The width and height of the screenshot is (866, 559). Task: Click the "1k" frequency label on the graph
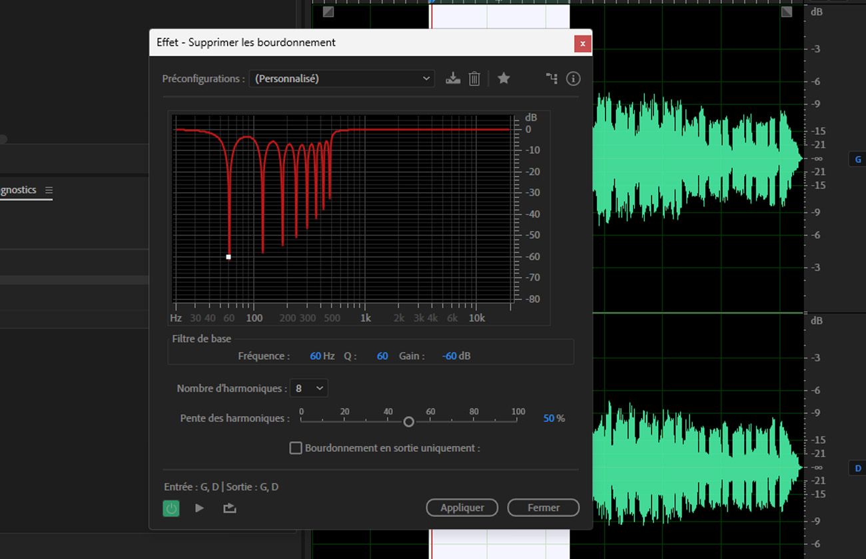(366, 318)
